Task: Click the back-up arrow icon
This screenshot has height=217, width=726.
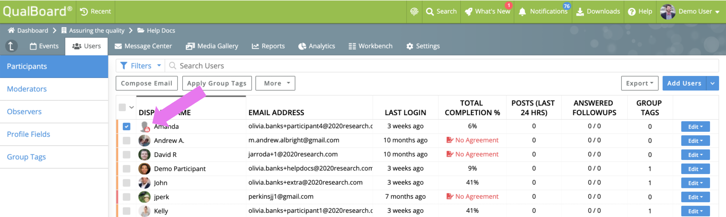Action: click(x=11, y=46)
